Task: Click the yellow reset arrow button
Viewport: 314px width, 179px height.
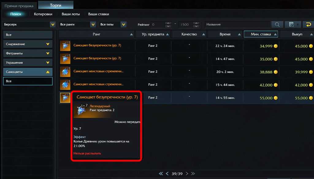Action: pos(308,24)
